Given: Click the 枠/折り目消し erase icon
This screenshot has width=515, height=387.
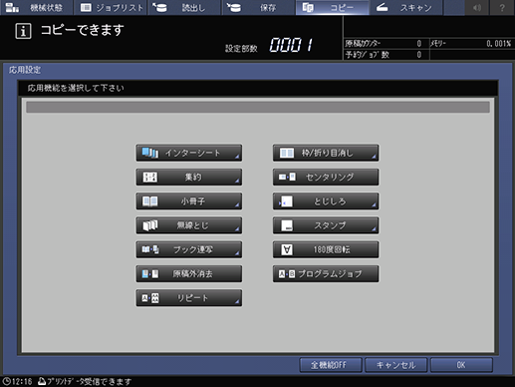Looking at the screenshot, I should pyautogui.click(x=287, y=153).
